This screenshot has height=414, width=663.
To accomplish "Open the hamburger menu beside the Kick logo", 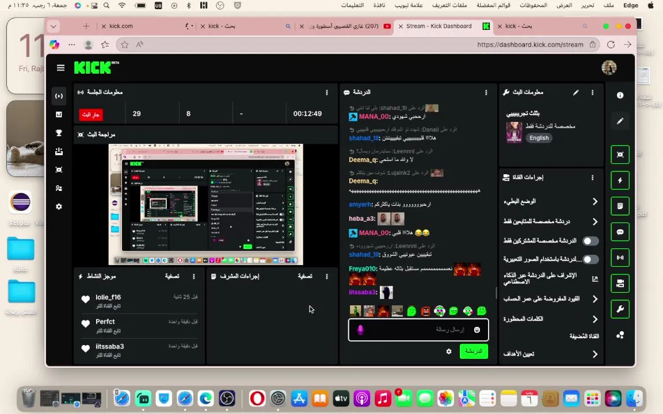I will 60,68.
